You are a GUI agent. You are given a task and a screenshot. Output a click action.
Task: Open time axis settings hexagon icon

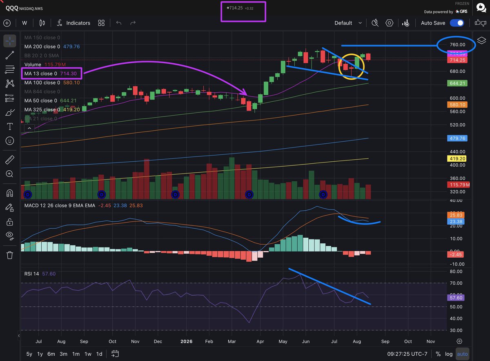(x=459, y=341)
